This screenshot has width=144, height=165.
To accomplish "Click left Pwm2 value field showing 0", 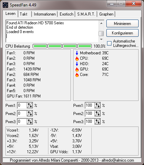I will pyautogui.click(x=22, y=113).
